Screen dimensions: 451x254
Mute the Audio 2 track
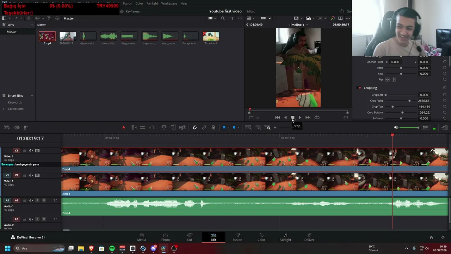[44, 219]
